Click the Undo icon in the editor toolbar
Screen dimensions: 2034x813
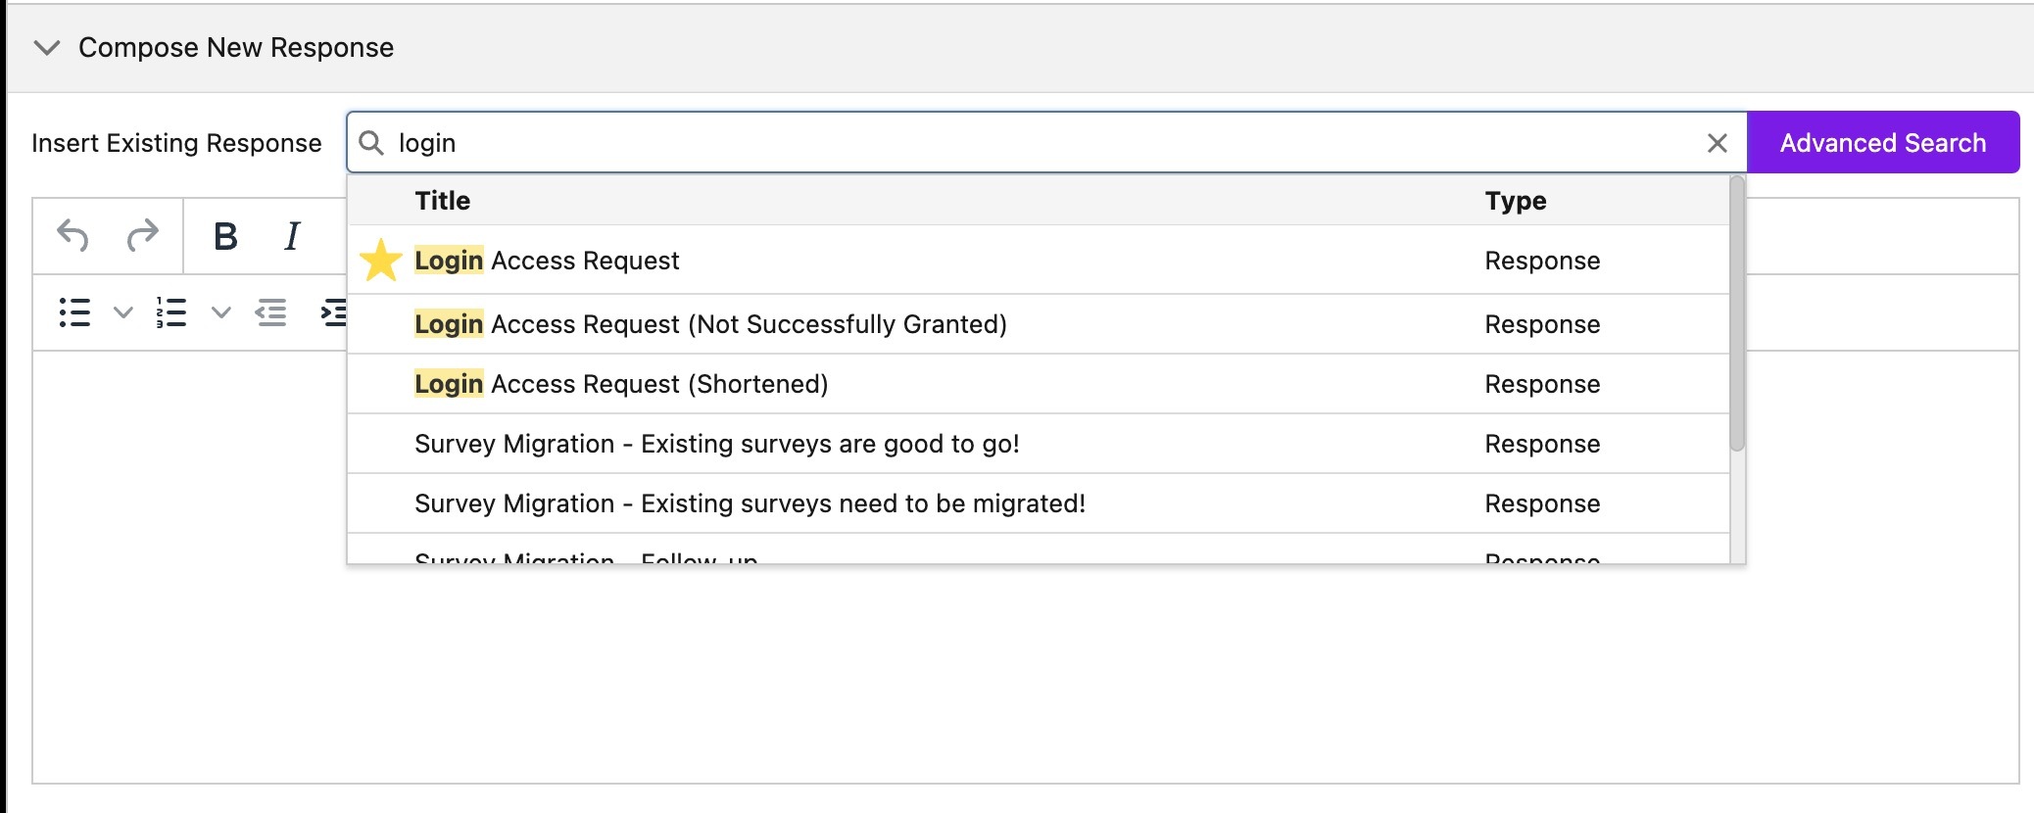[73, 235]
